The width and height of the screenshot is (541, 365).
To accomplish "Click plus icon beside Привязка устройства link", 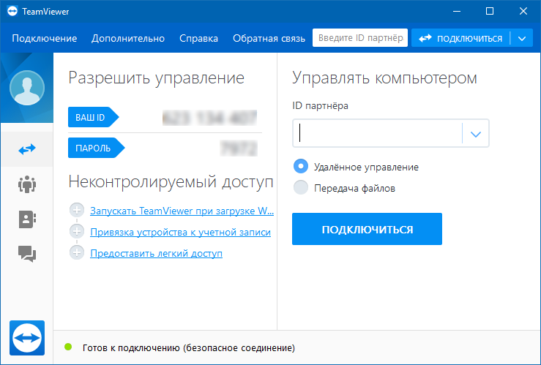I will [77, 231].
